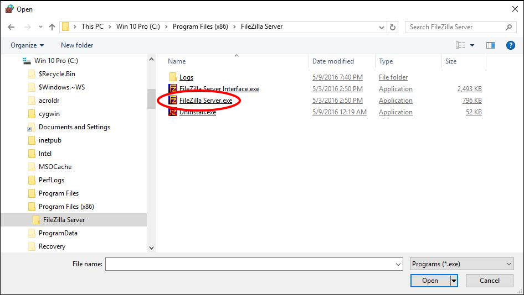Viewport: 524px width, 295px height.
Task: Expand chevron after Program Files (x86) breadcrumb
Action: 234,27
